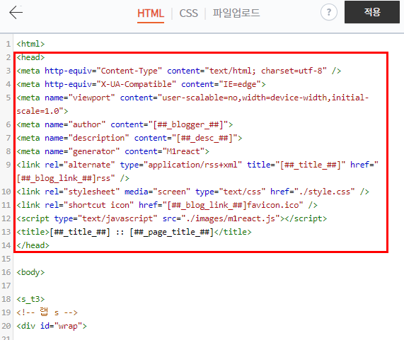The width and height of the screenshot is (404, 340).
Task: Click the opening <head> tag on line 2
Action: (30, 57)
